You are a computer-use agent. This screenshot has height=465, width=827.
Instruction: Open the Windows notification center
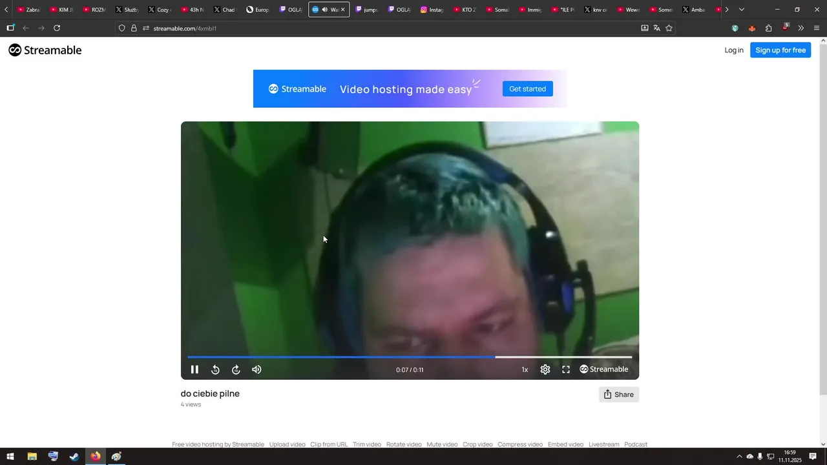tap(813, 457)
